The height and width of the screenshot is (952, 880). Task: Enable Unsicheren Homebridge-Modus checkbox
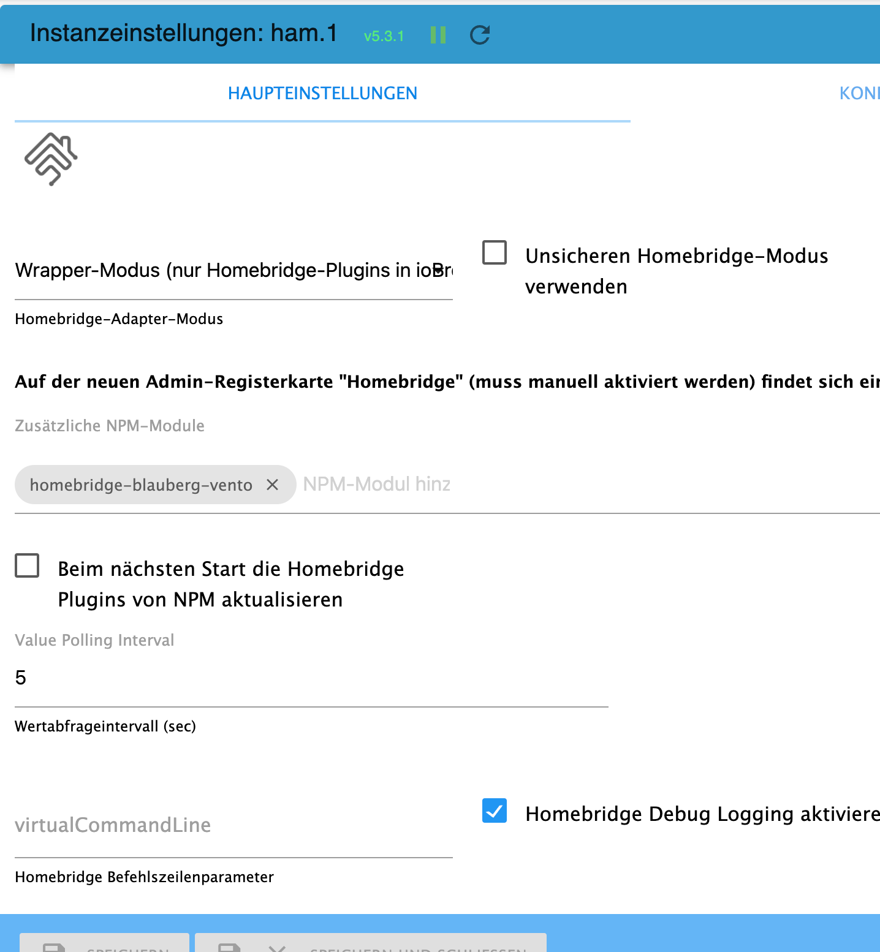click(x=495, y=252)
